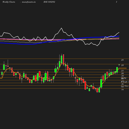Click the price axis label "23"
This screenshot has height=129, width=129.
(x=122, y=65)
